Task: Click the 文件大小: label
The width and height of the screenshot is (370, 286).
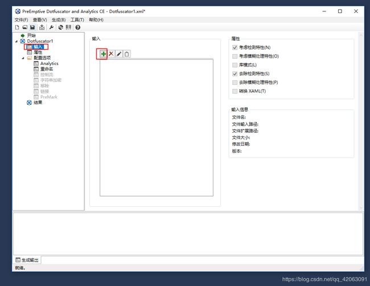Action: 241,137
